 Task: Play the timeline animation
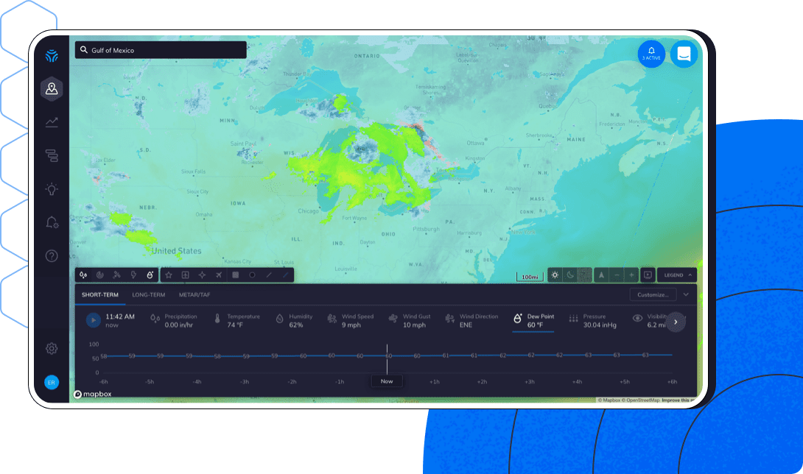pos(94,320)
